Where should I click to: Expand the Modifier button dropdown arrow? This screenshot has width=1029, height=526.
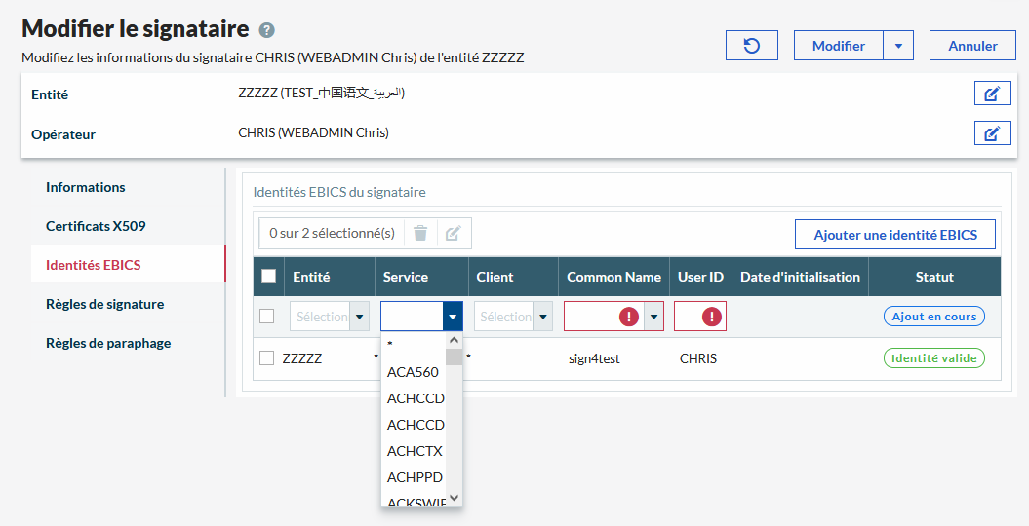tap(898, 46)
